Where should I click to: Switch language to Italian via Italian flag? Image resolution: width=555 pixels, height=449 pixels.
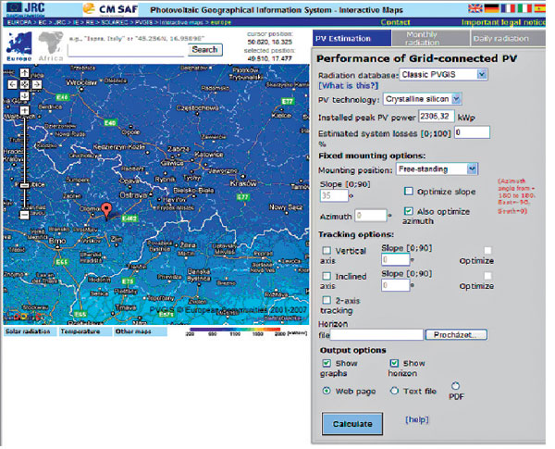(x=524, y=7)
